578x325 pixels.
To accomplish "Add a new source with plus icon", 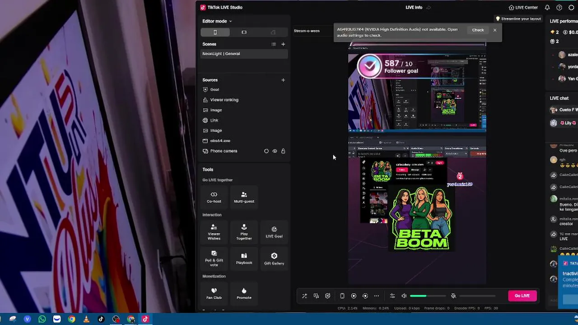I will click(283, 80).
